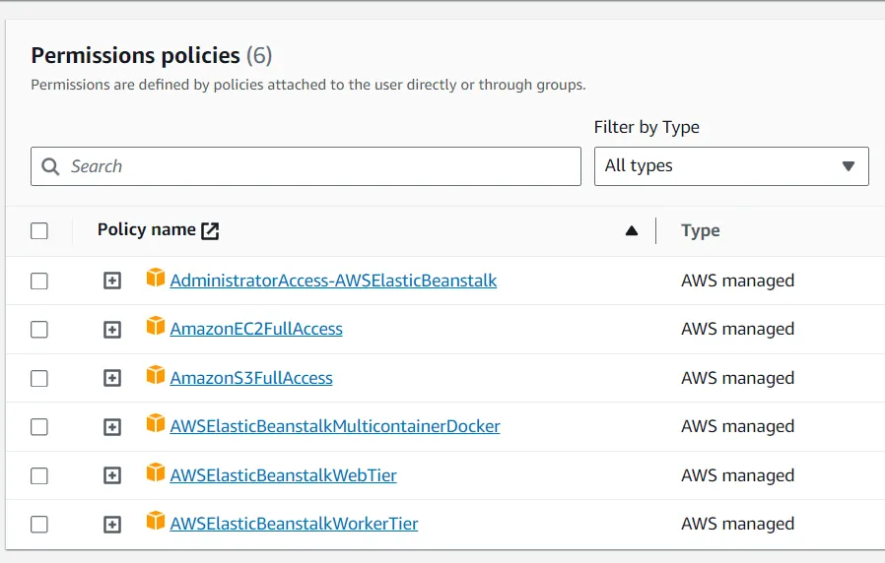Screen dimensions: 885x563
Task: Open the All types filter dropdown
Action: point(730,166)
